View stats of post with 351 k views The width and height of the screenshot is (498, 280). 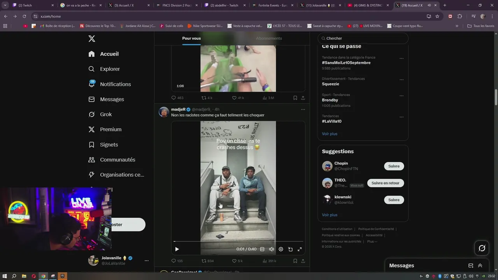point(269,261)
